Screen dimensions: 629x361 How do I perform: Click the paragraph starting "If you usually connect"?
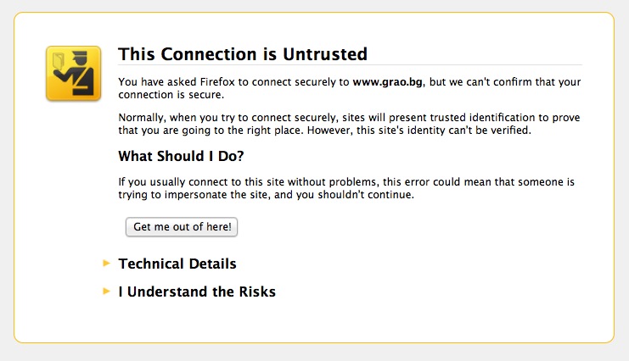coord(346,188)
